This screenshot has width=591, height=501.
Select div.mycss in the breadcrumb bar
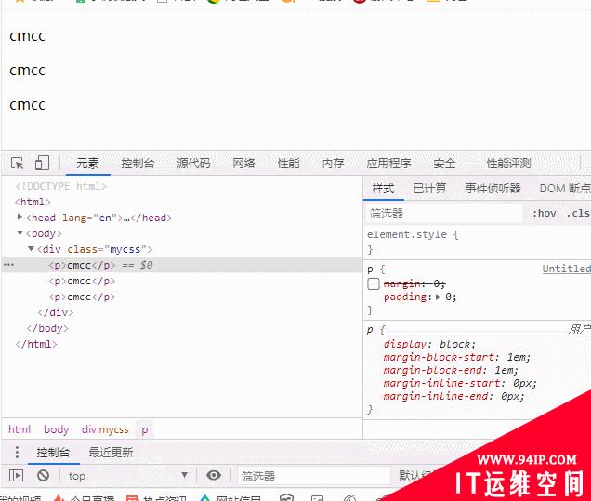coord(105,429)
